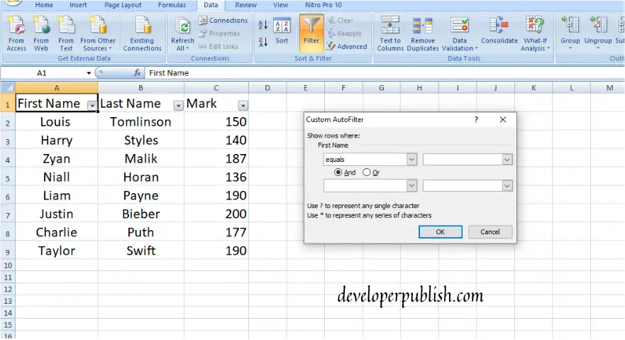Select cell containing Horan
Screen dimensions: 625x340
tap(140, 177)
